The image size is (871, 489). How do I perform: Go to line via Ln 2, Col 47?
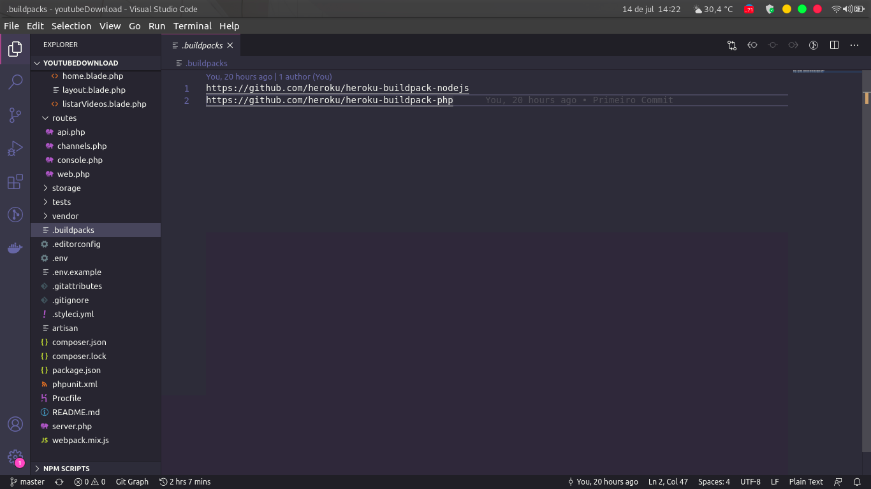[668, 482]
